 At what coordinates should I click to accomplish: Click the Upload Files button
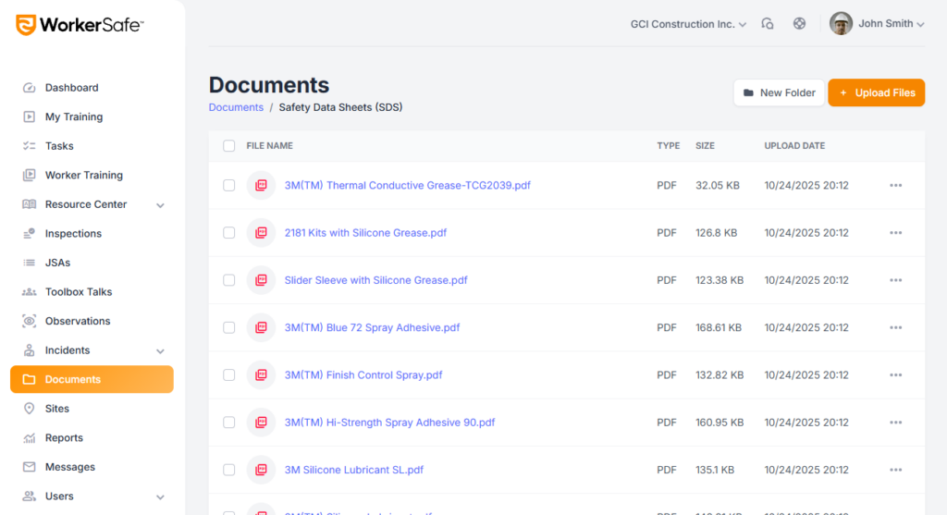click(x=877, y=92)
